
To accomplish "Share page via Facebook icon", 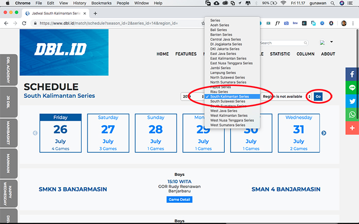I will tap(352, 74).
